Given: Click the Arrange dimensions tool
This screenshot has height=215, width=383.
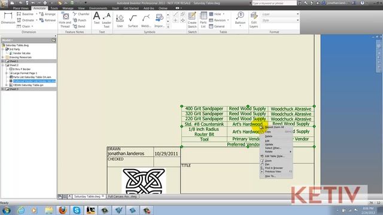Looking at the screenshot, I should point(48,14).
